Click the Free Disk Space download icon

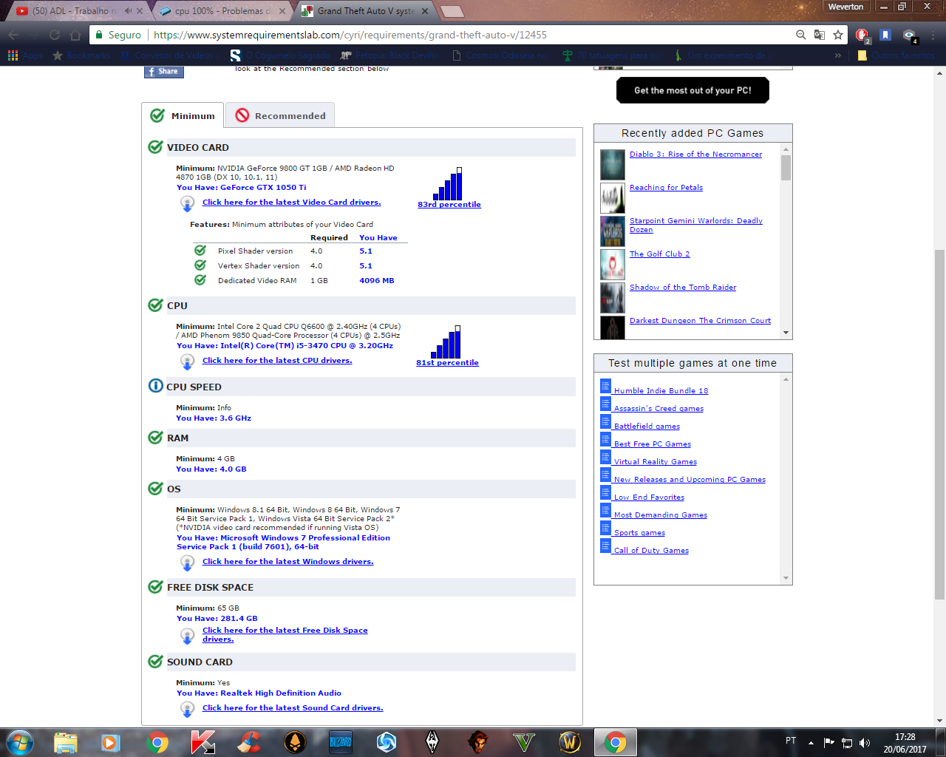click(188, 635)
